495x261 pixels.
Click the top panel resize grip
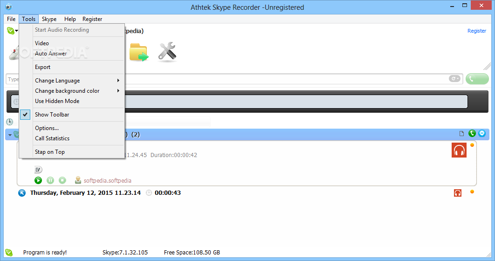pyautogui.click(x=487, y=66)
